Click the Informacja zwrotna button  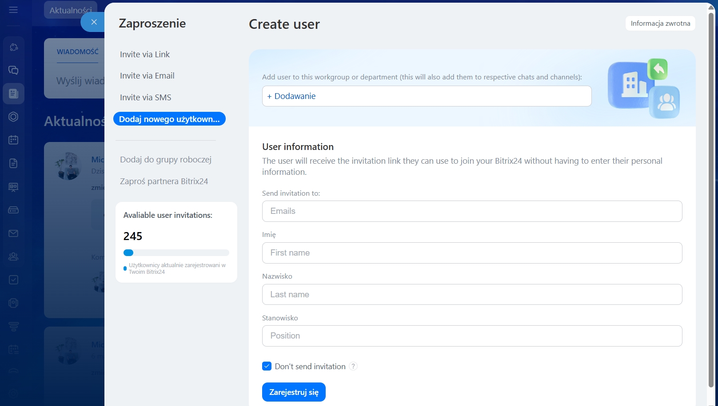[660, 24]
